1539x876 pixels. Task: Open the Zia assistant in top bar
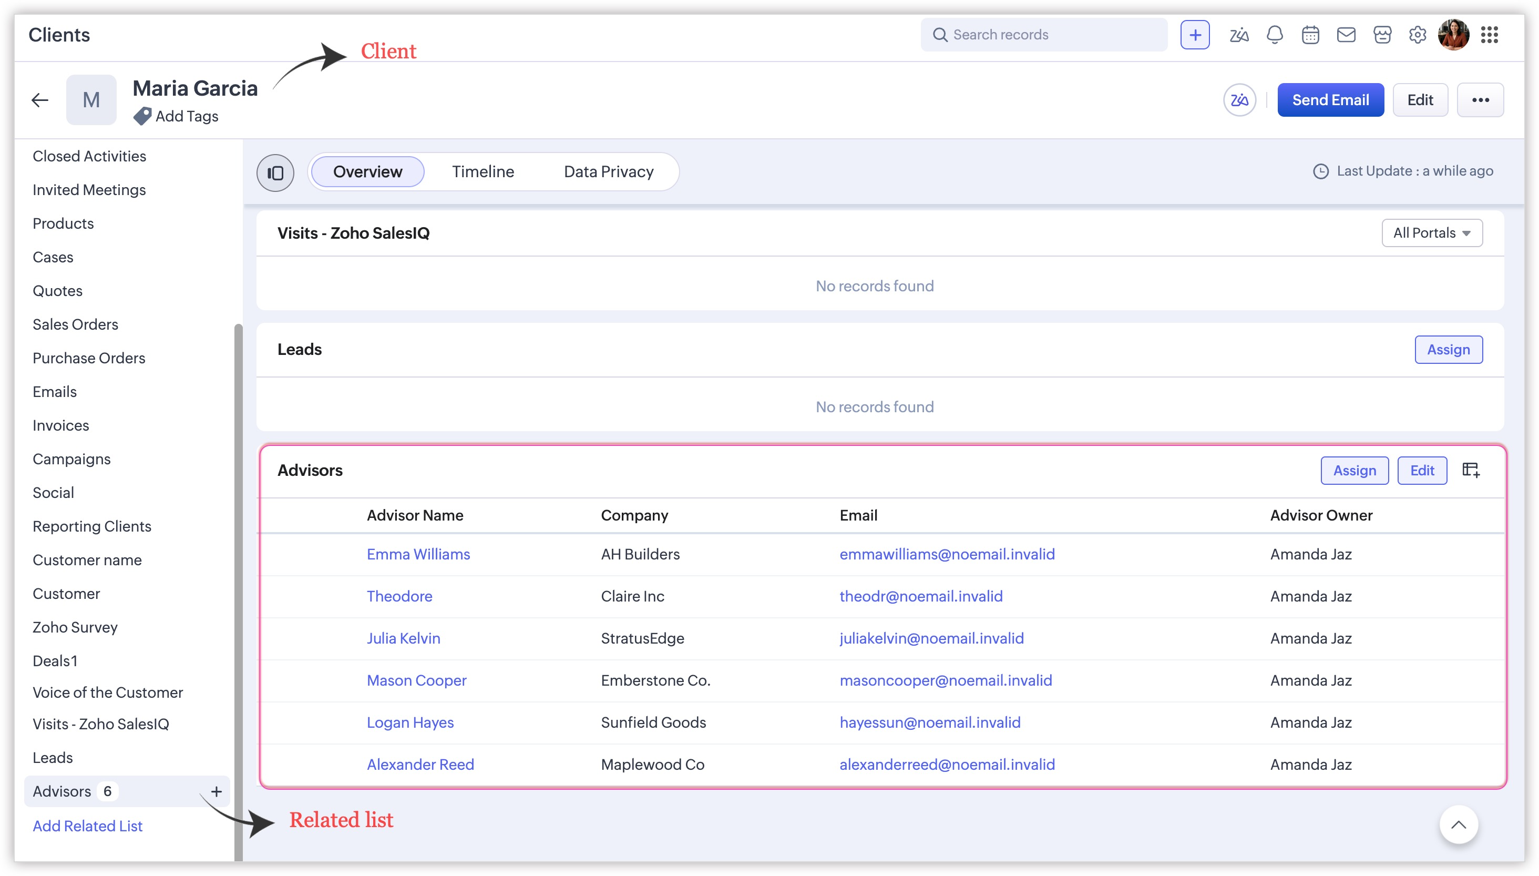tap(1238, 35)
